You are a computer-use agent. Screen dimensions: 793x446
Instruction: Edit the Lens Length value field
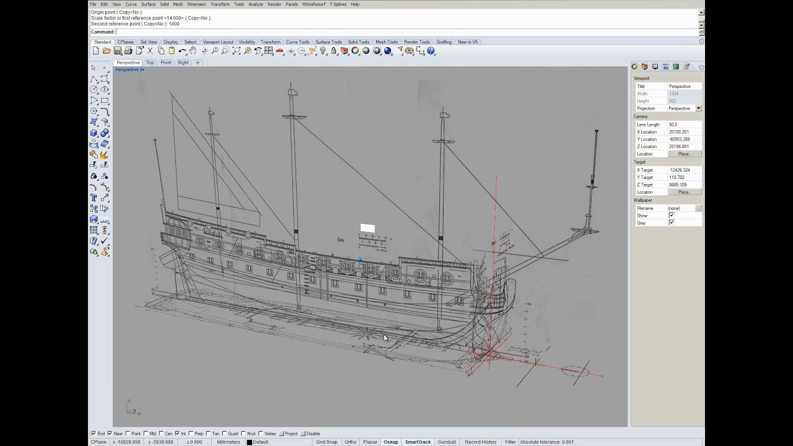coord(685,125)
